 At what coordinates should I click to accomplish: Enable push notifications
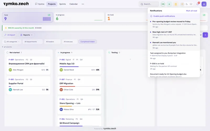pyautogui.click(x=174, y=16)
